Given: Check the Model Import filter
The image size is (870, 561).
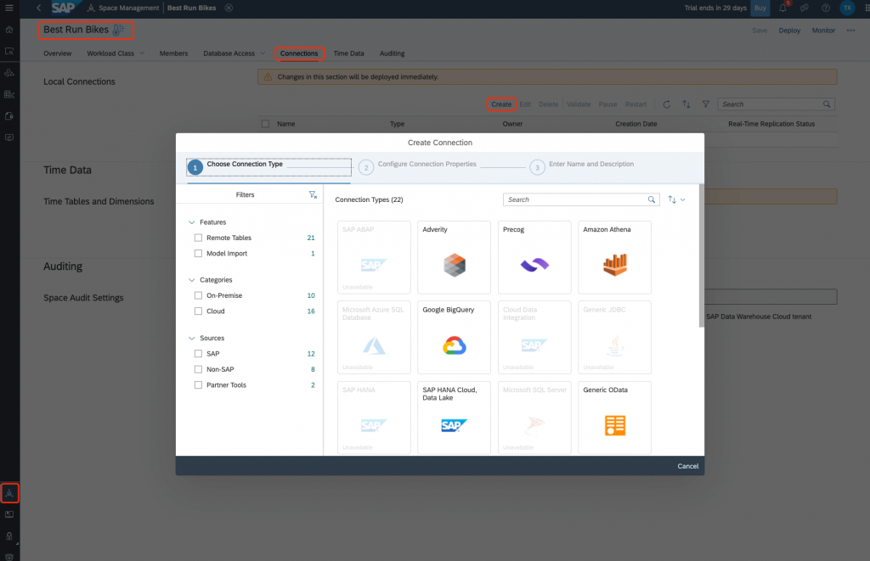Looking at the screenshot, I should pyautogui.click(x=198, y=253).
